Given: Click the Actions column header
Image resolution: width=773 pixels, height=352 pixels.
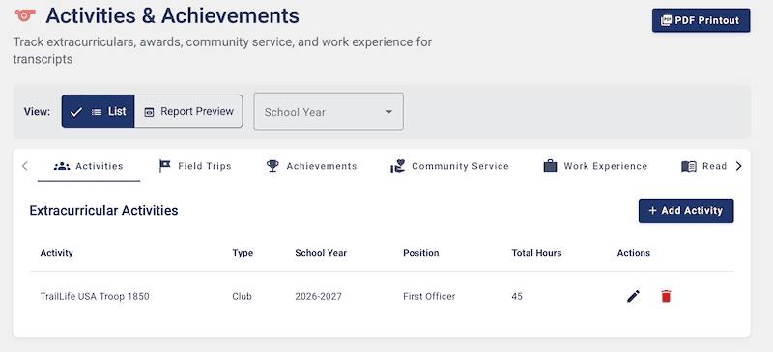Looking at the screenshot, I should pyautogui.click(x=634, y=253).
